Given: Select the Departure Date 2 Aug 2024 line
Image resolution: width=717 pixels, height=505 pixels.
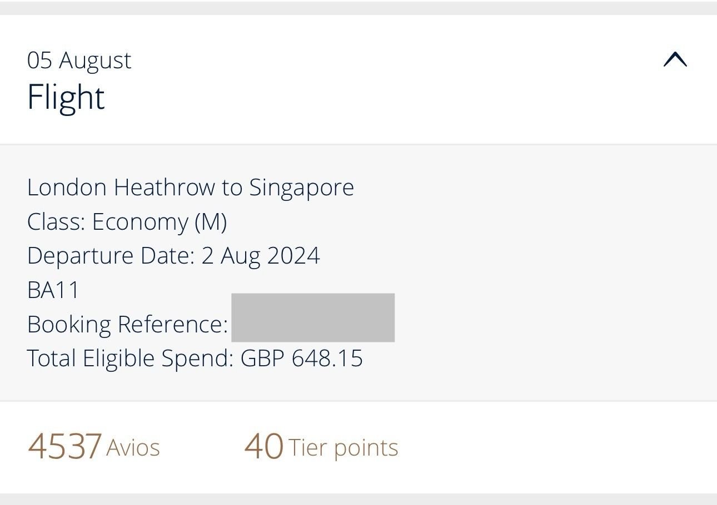Looking at the screenshot, I should click(173, 256).
